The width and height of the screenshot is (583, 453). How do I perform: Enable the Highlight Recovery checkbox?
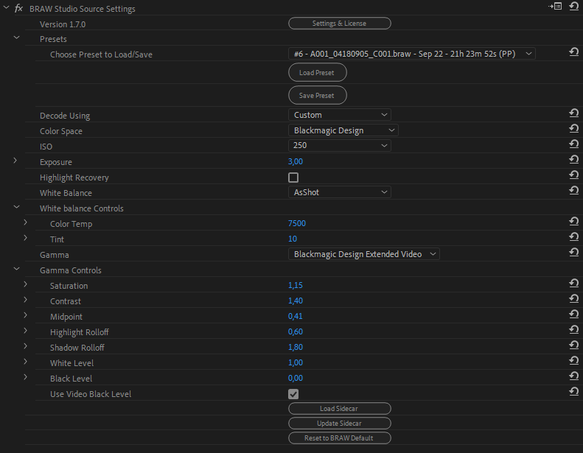[293, 178]
